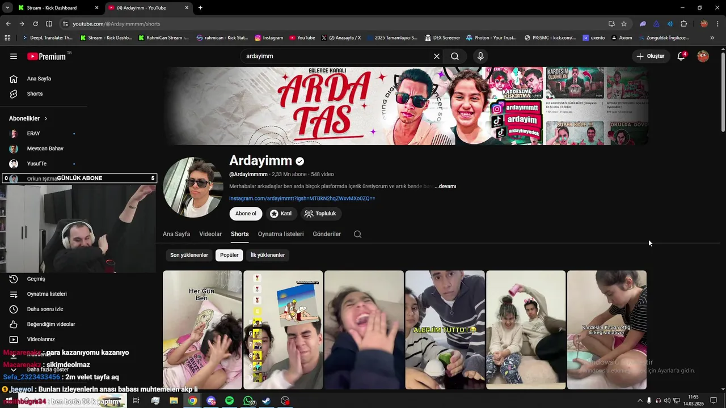Open the DEX Screener bookmark

442,38
